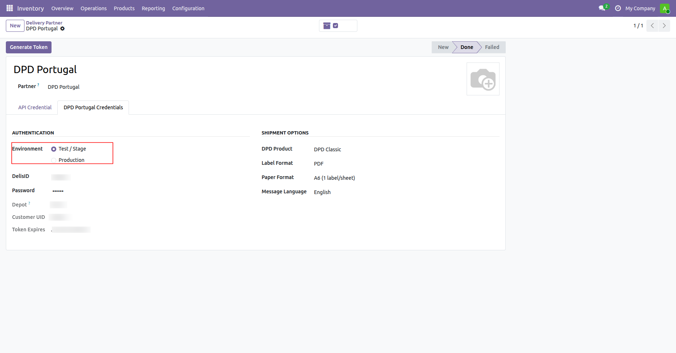The width and height of the screenshot is (676, 353).
Task: Open the Configuration menu
Action: [x=188, y=8]
